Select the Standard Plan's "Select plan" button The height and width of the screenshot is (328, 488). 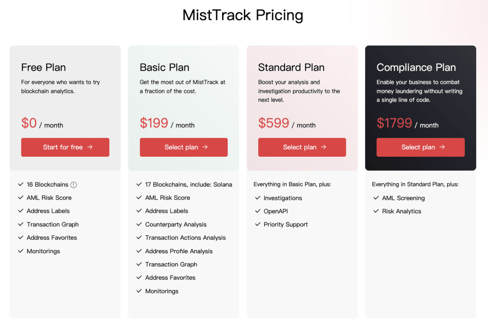(302, 147)
